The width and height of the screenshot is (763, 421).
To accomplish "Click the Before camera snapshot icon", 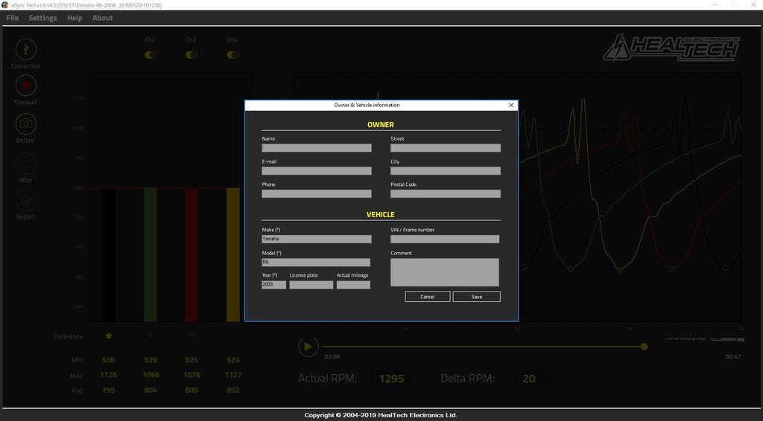I will click(x=25, y=123).
